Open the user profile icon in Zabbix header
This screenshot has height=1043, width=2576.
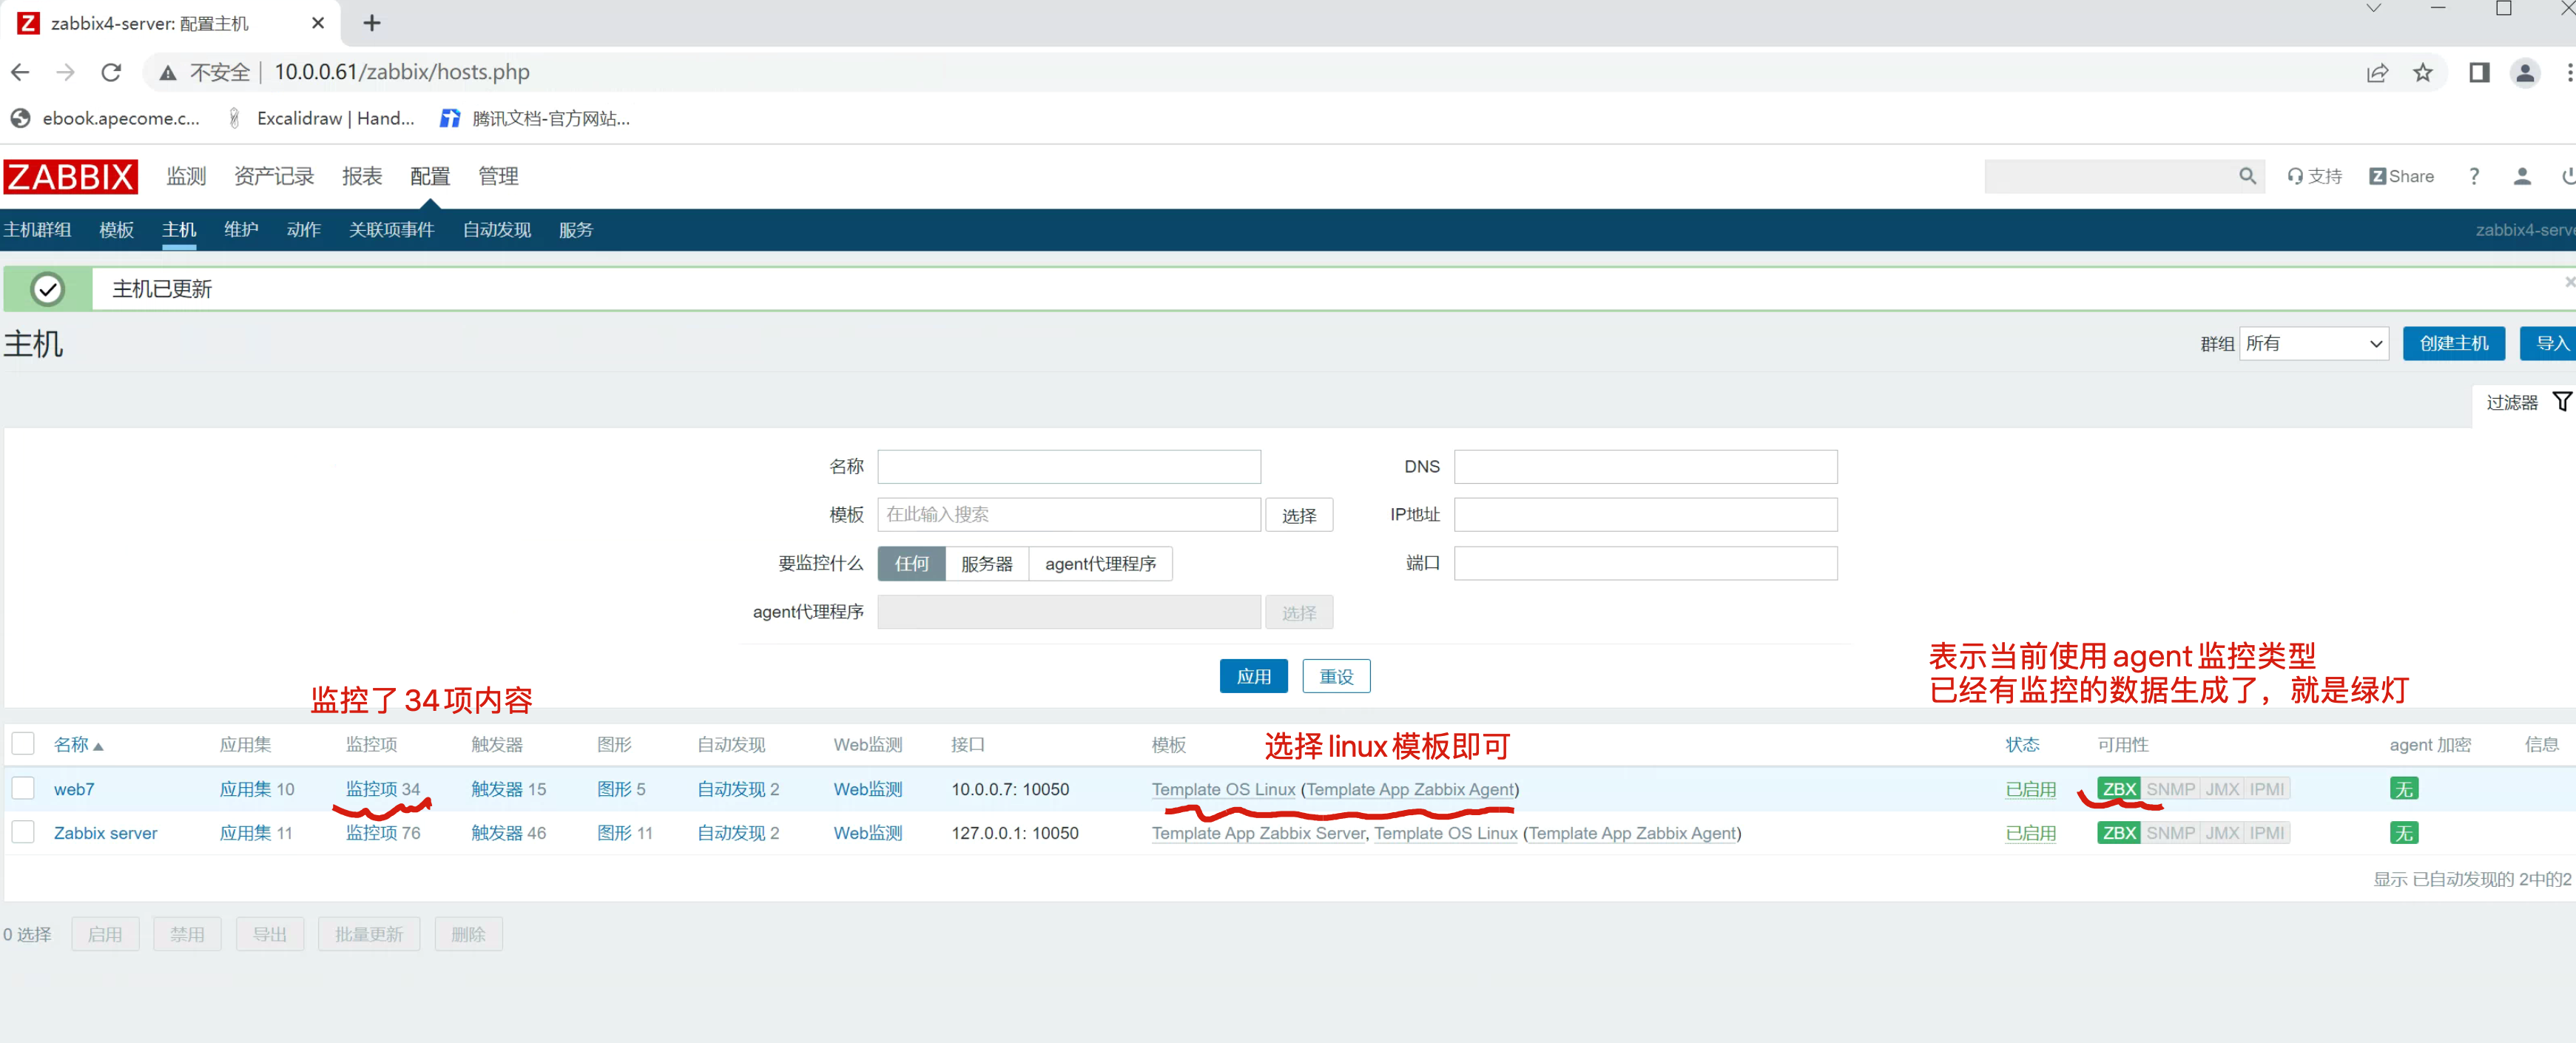pos(2521,177)
